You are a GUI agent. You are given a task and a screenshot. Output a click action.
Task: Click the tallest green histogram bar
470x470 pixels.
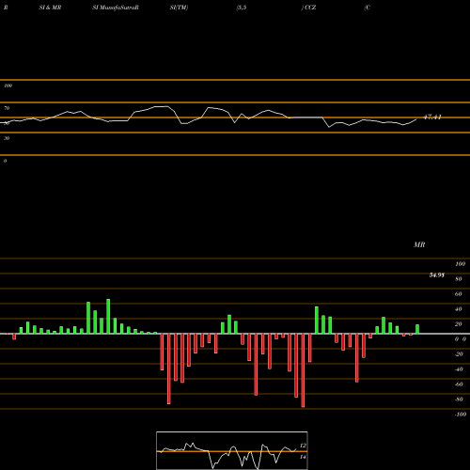108,317
